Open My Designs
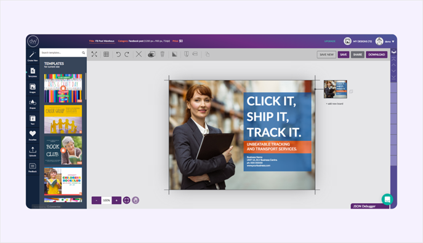Image resolution: width=423 pixels, height=243 pixels. tap(358, 41)
